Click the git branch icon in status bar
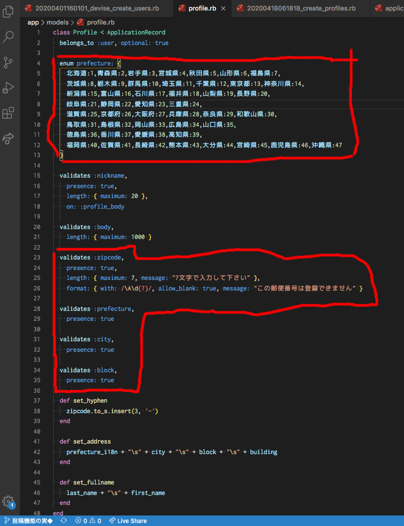The image size is (404, 526). click(x=6, y=521)
